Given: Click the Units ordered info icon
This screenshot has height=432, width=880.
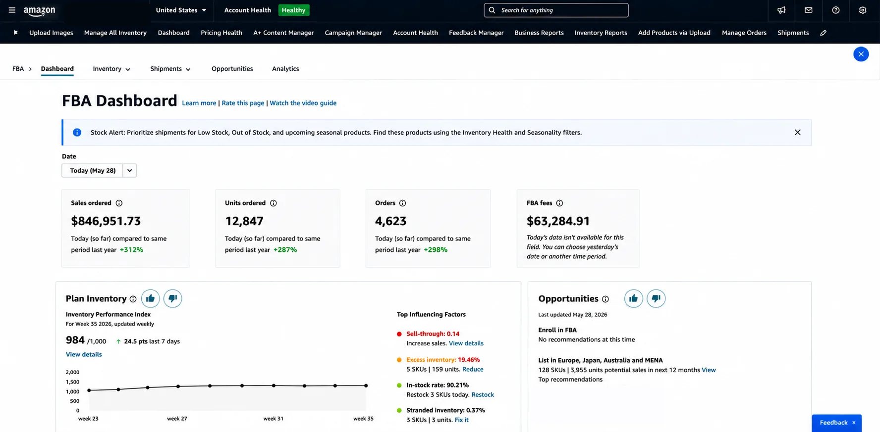Looking at the screenshot, I should (x=273, y=203).
